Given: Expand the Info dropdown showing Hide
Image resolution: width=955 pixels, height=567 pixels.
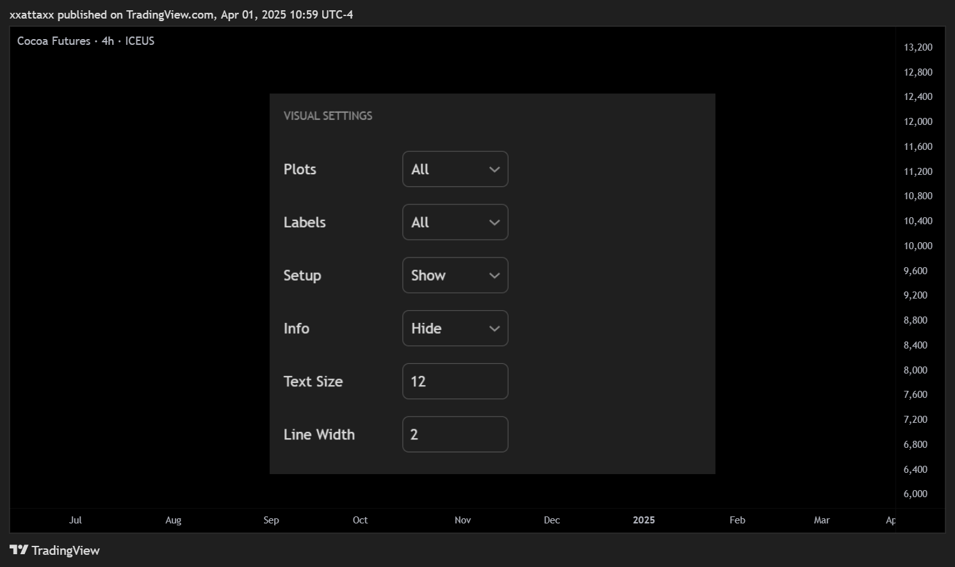Looking at the screenshot, I should pyautogui.click(x=455, y=329).
